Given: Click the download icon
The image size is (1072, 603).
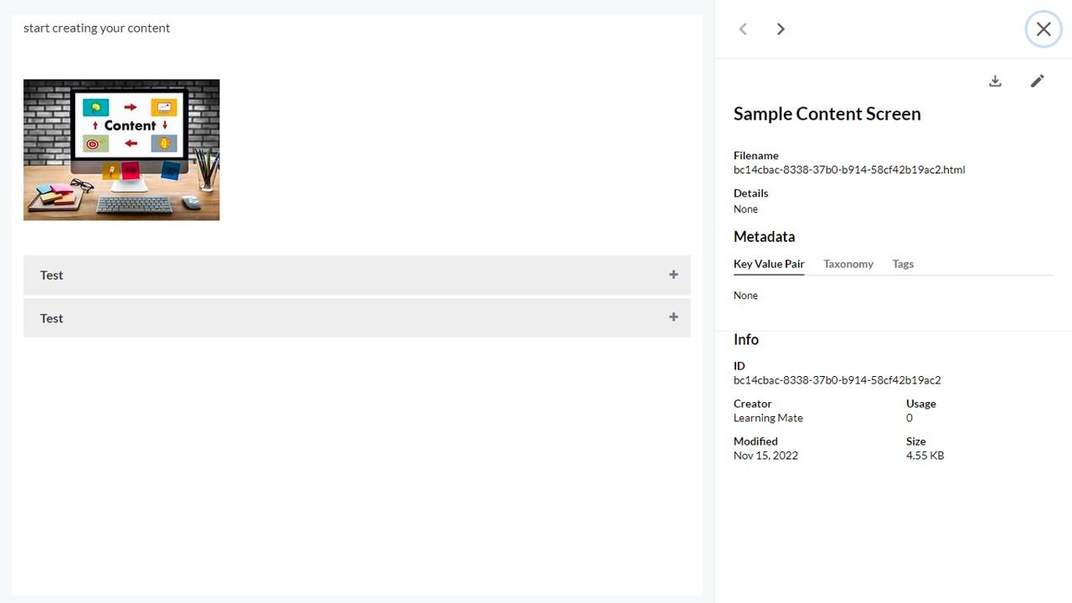Looking at the screenshot, I should [995, 81].
